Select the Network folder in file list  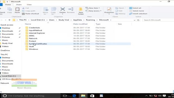[x=33, y=38]
